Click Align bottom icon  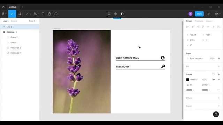(214, 27)
